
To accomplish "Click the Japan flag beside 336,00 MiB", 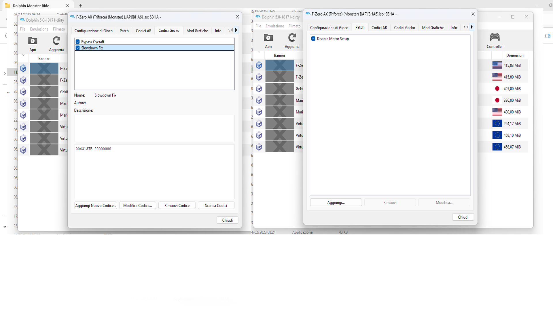I will 497,100.
